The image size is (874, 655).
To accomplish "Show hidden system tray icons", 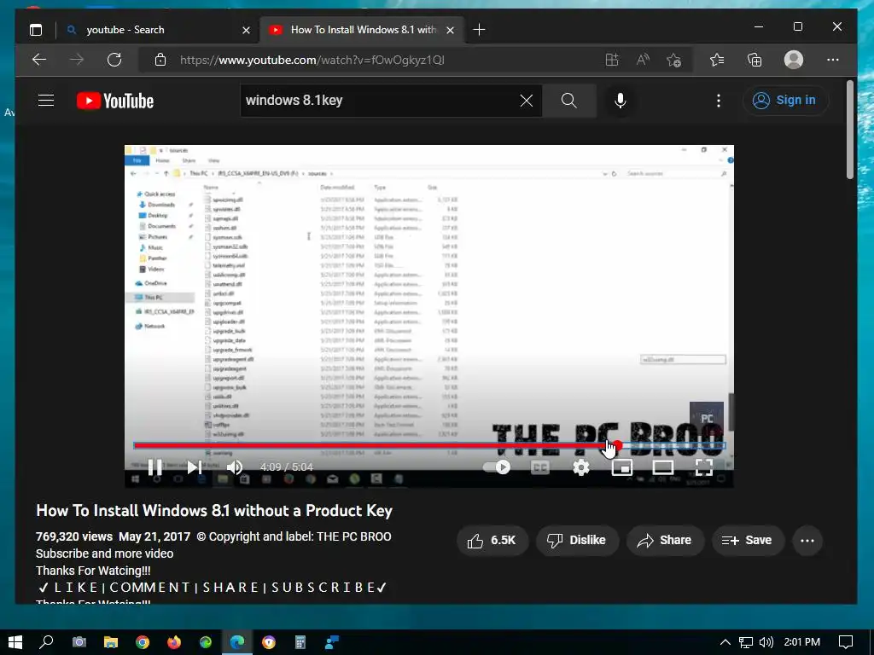I will (x=725, y=642).
